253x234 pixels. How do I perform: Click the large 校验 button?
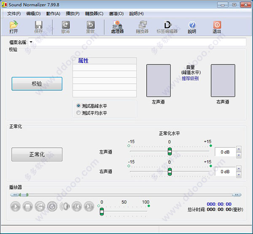(x=37, y=84)
